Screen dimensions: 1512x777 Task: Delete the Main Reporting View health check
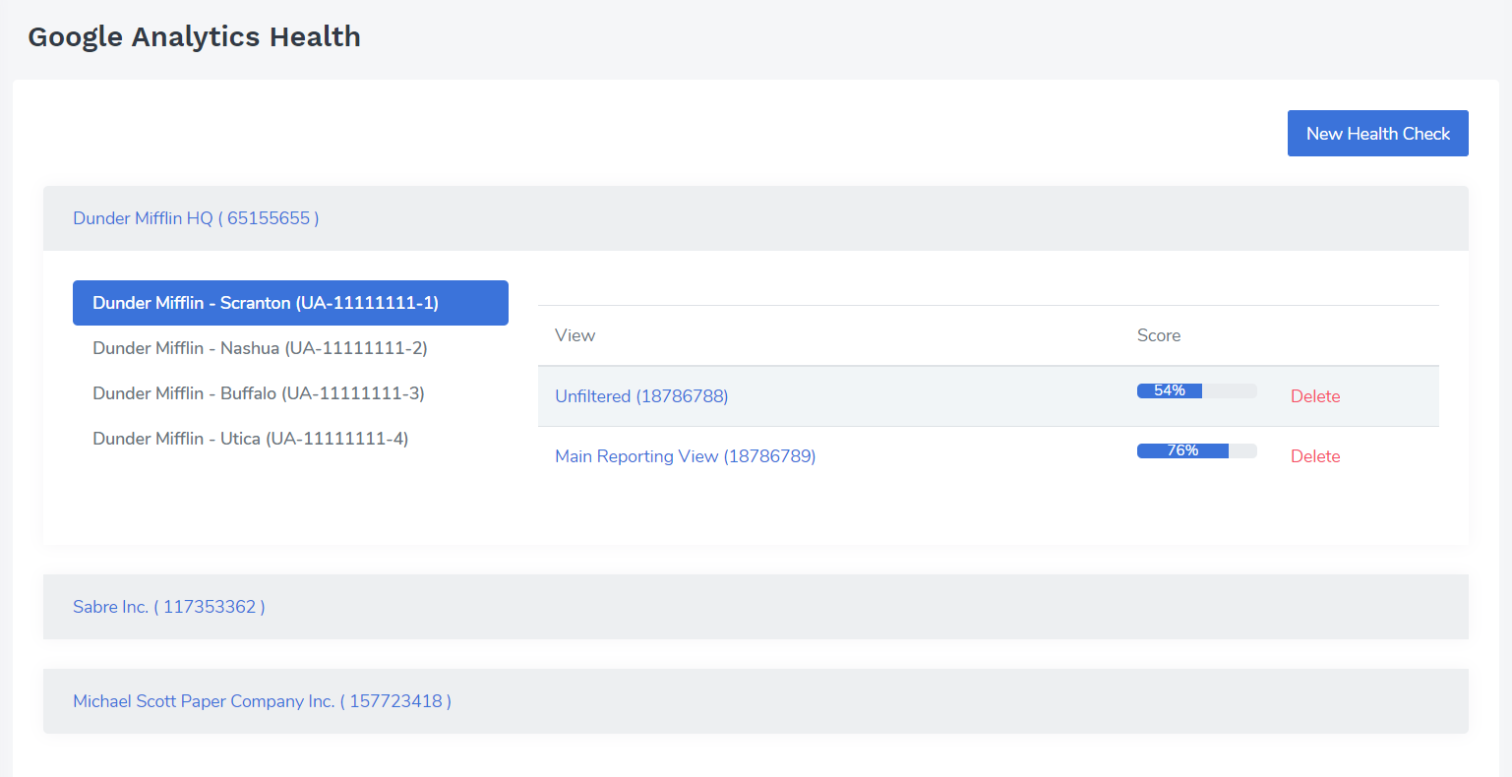(x=1315, y=456)
